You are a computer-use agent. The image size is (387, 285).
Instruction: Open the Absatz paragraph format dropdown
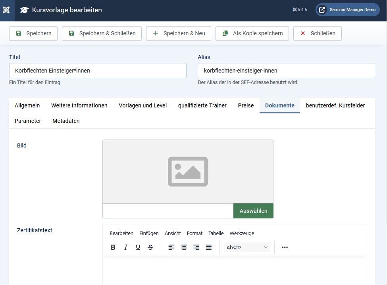click(247, 247)
